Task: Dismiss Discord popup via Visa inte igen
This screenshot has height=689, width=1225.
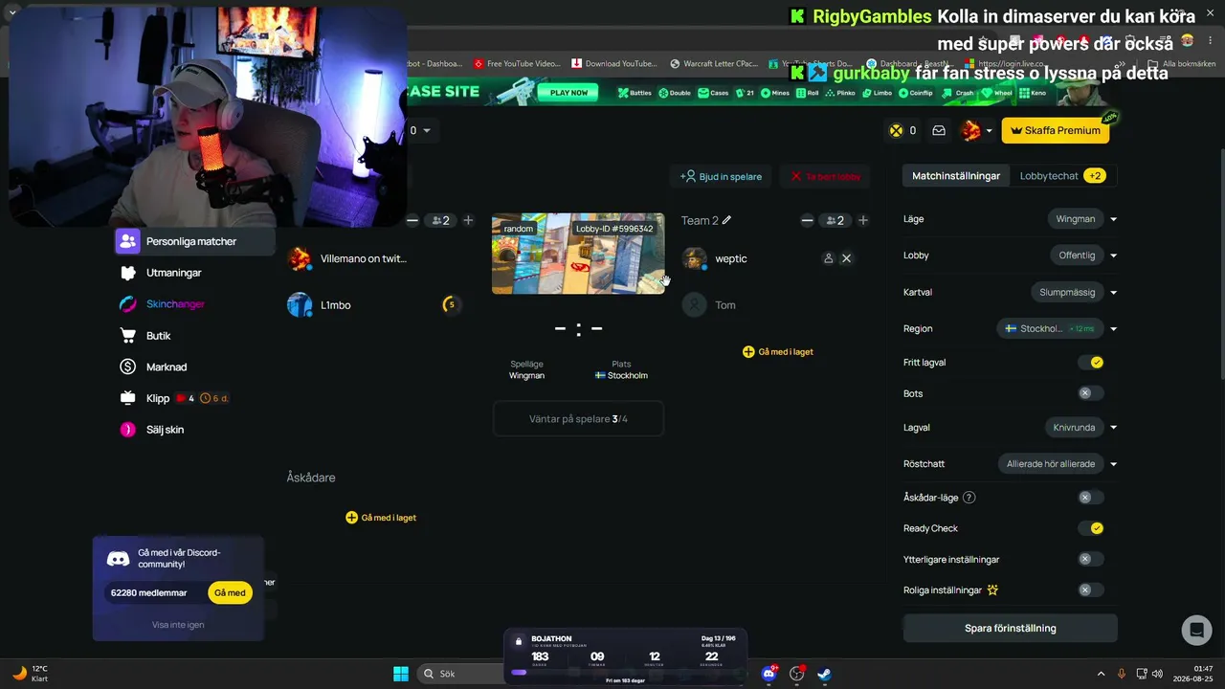Action: [178, 625]
